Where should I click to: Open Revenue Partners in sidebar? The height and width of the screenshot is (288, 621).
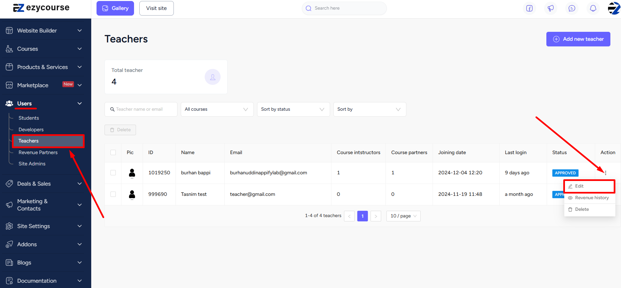click(38, 152)
